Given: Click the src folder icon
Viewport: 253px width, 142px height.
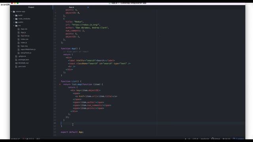Looking at the screenshot, I should pos(16,26).
